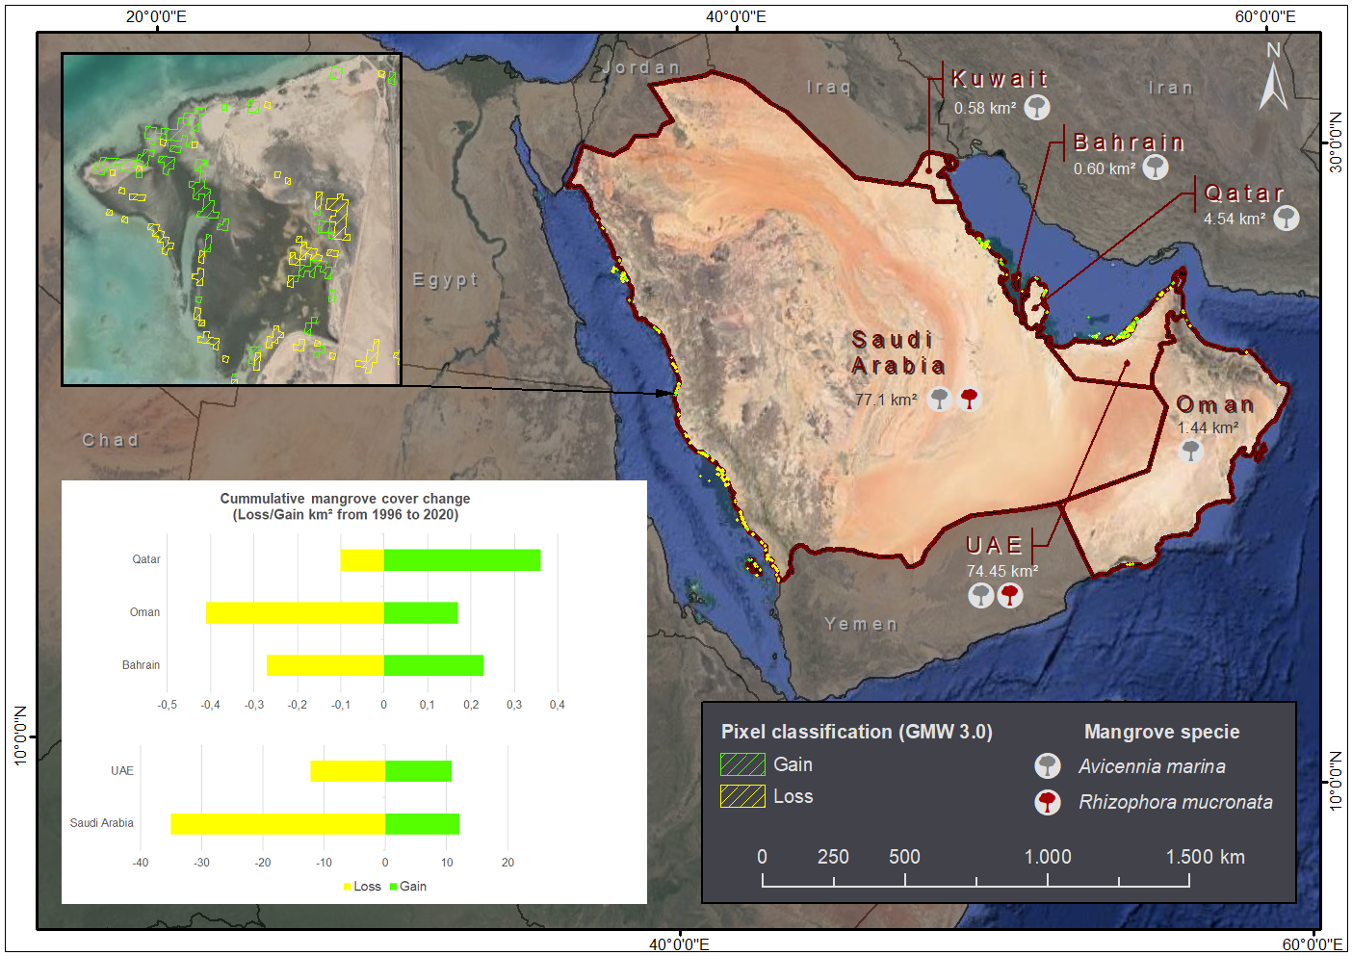
Task: Click the red Rhizophora icon under Saudi Arabia
Action: click(970, 398)
